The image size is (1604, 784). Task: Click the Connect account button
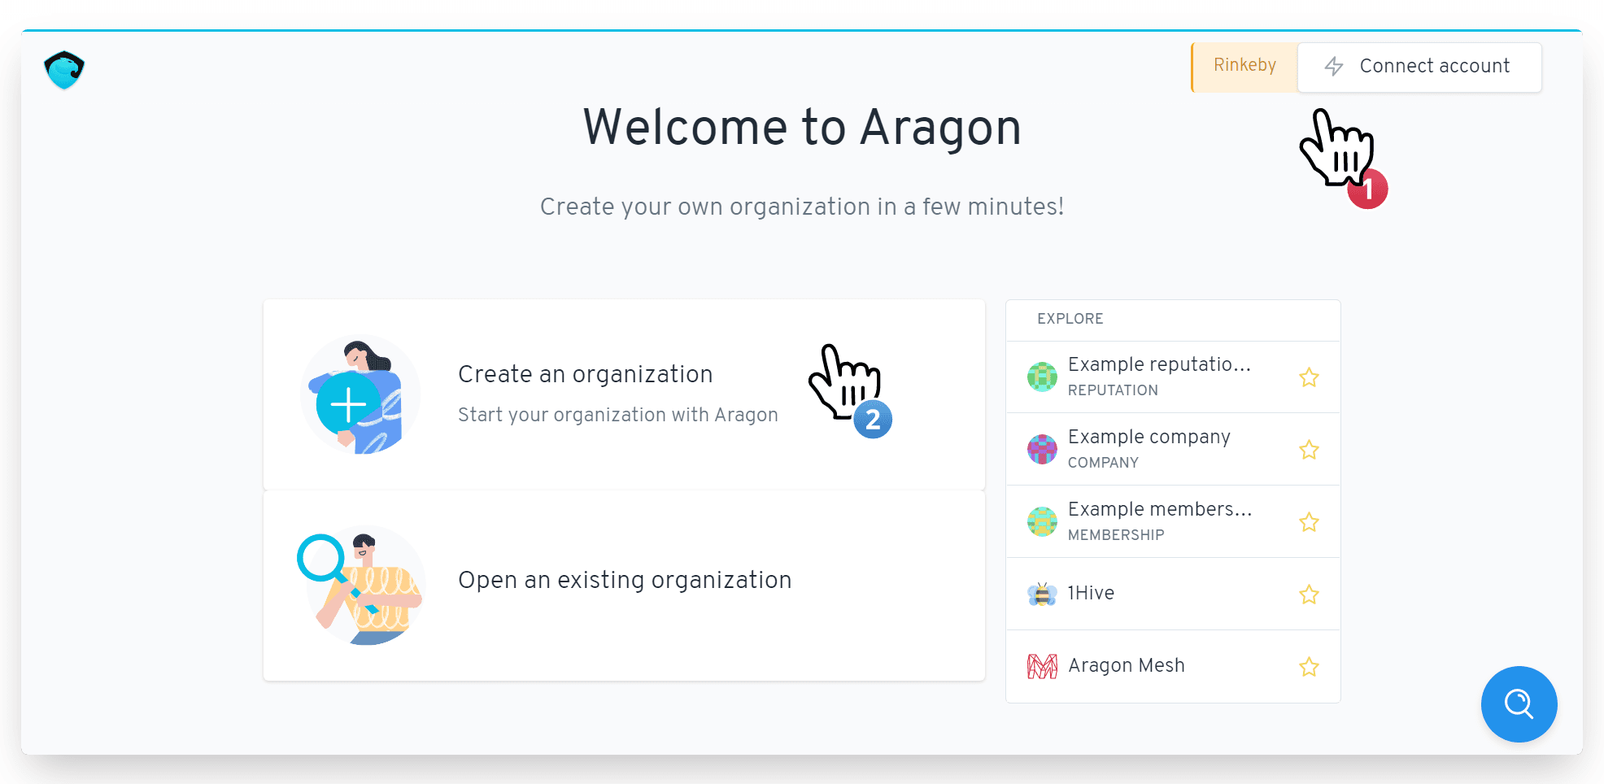click(1419, 67)
